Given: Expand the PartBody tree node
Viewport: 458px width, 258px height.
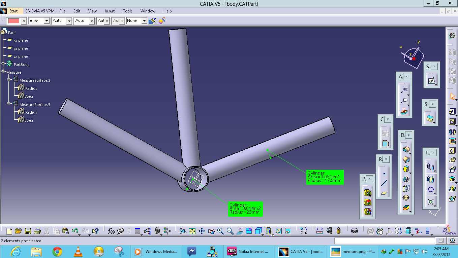Looking at the screenshot, I should pyautogui.click(x=3, y=64).
